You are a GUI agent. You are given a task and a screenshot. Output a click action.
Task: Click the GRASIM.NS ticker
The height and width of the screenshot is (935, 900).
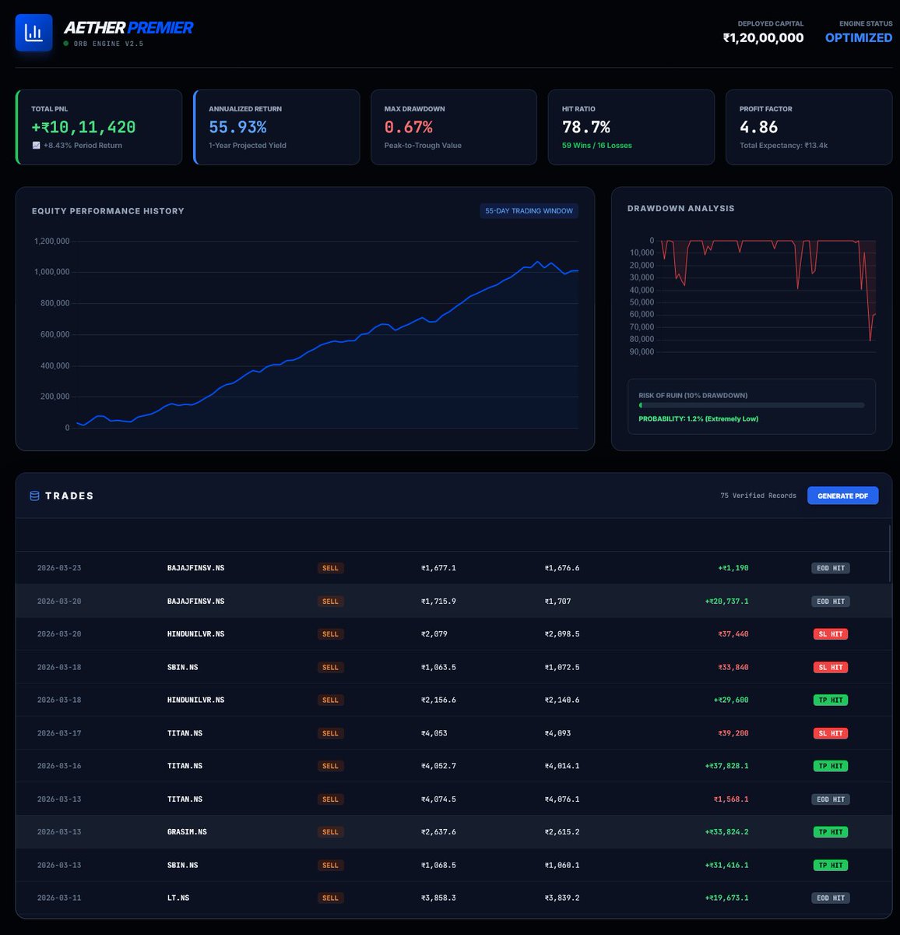coord(187,832)
